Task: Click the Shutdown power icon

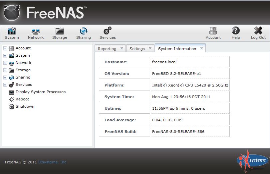Action: (x=12, y=107)
